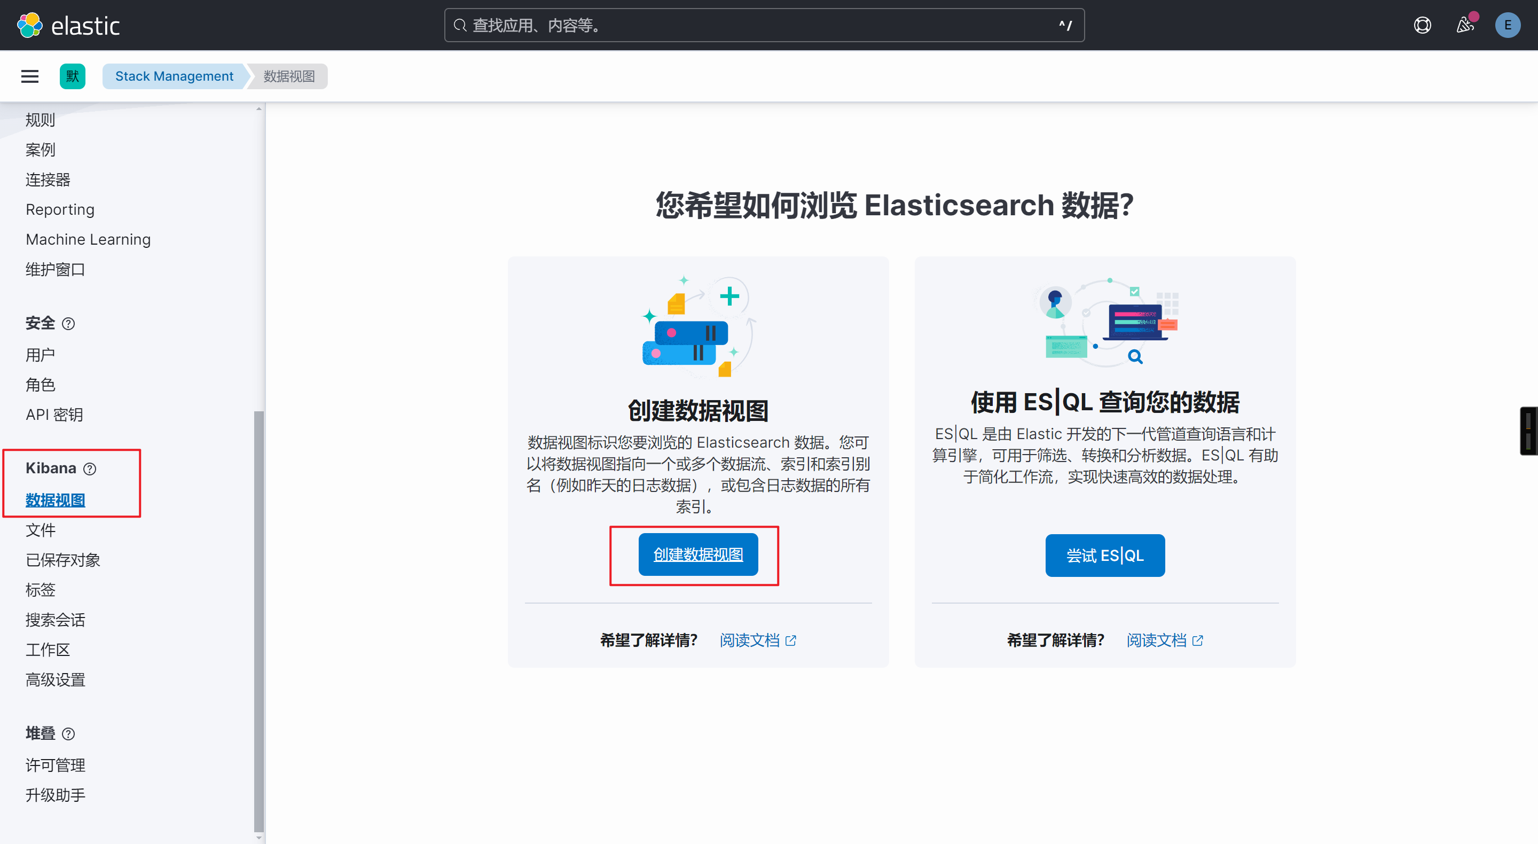
Task: Select 数据视图 under Kibana
Action: click(55, 501)
